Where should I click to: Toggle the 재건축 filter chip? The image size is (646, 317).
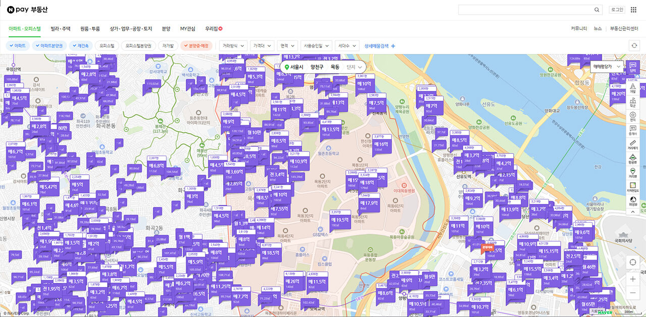81,45
